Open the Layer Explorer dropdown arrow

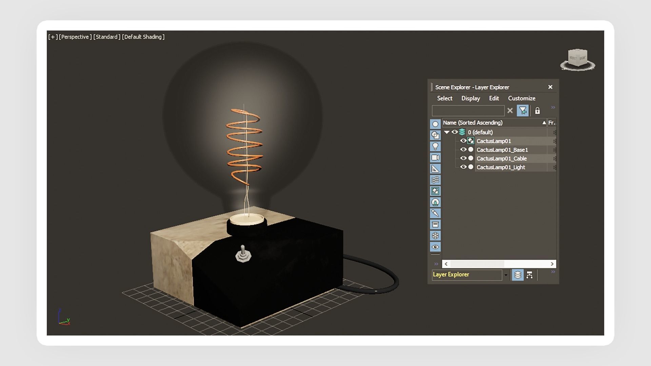pos(506,275)
